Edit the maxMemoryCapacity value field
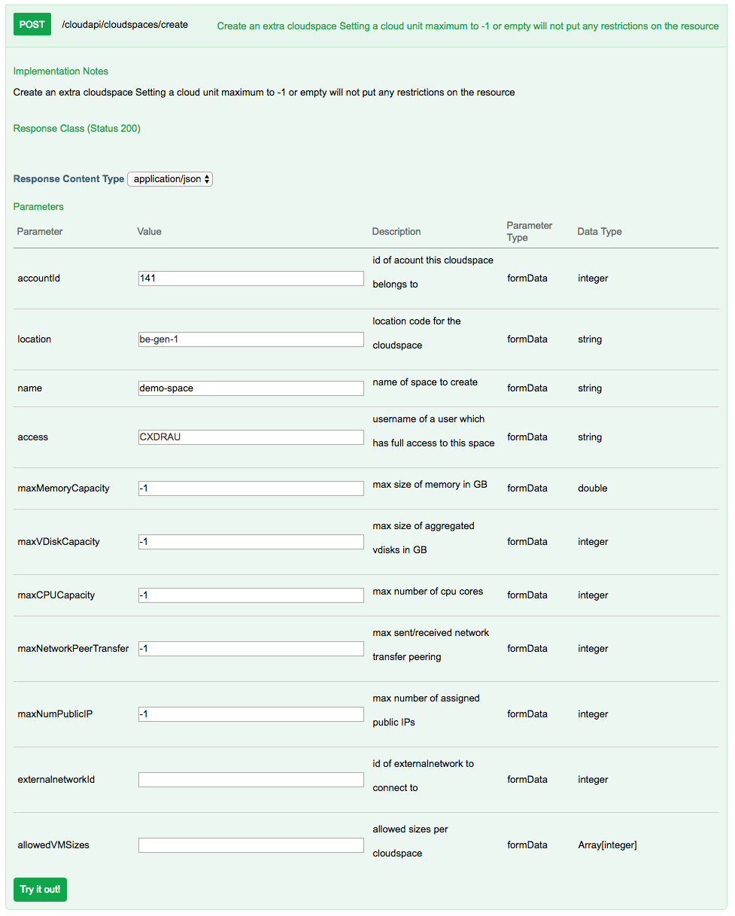Screen dimensions: 735x916 [x=251, y=488]
